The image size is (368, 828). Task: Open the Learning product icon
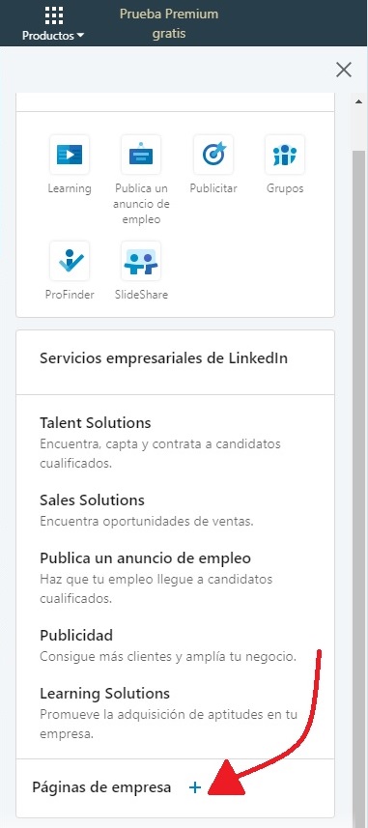(x=70, y=155)
